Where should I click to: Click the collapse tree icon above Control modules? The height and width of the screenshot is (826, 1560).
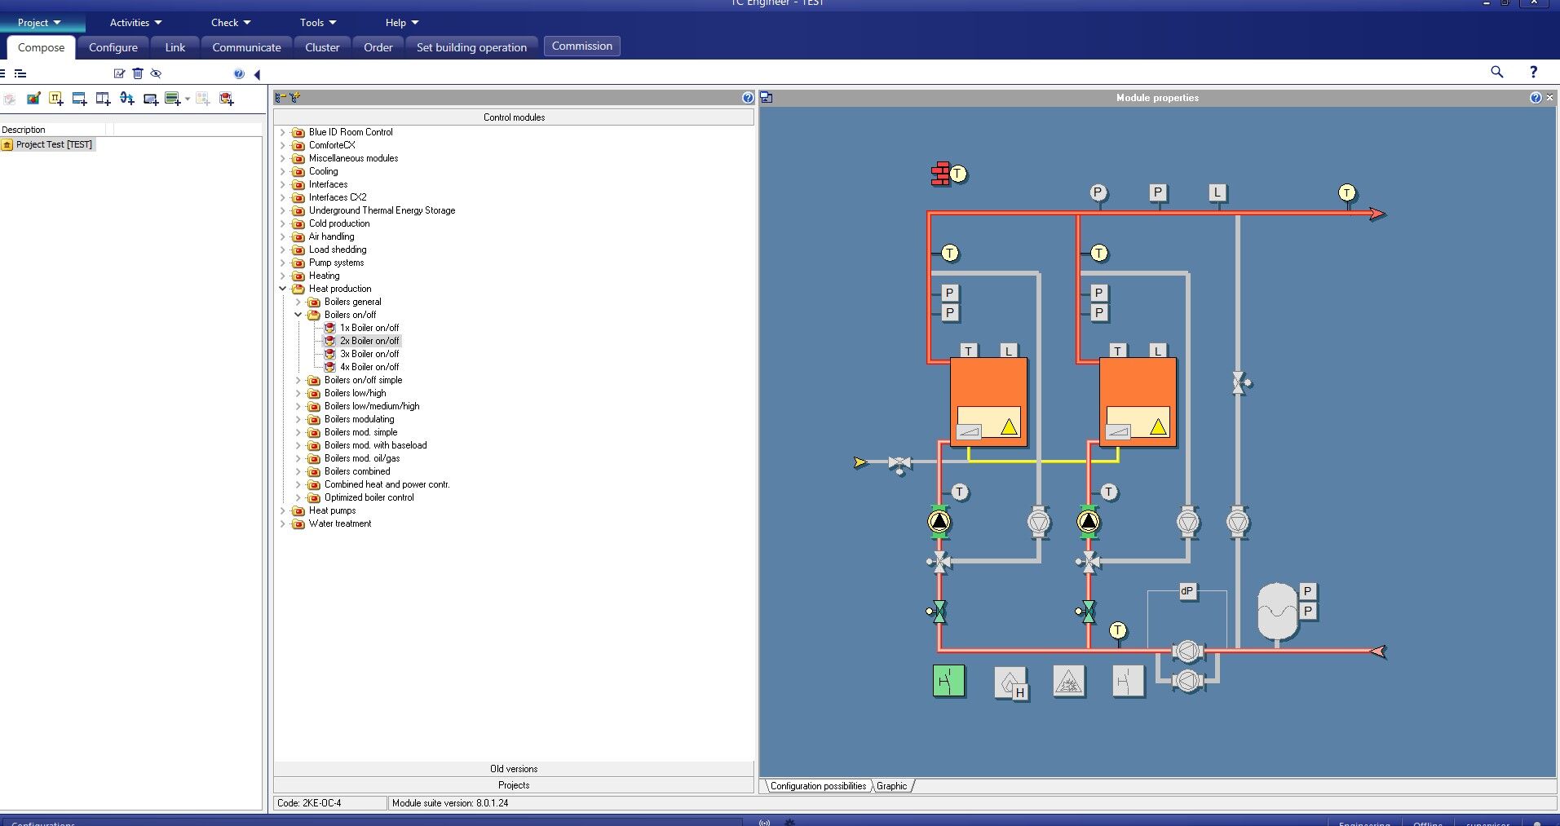(x=281, y=97)
